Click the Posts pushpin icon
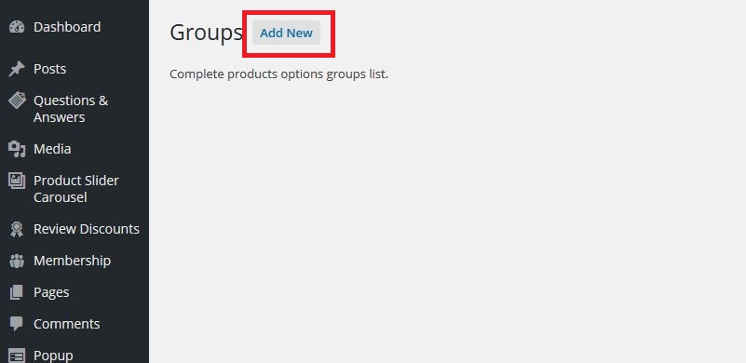Screen dimensions: 746x363 coord(17,69)
